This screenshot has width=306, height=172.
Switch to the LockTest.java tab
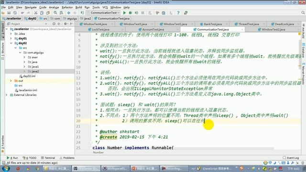[x=100, y=30]
